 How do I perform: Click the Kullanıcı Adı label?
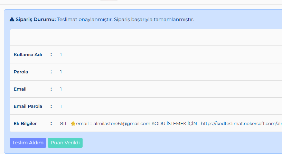28,55
